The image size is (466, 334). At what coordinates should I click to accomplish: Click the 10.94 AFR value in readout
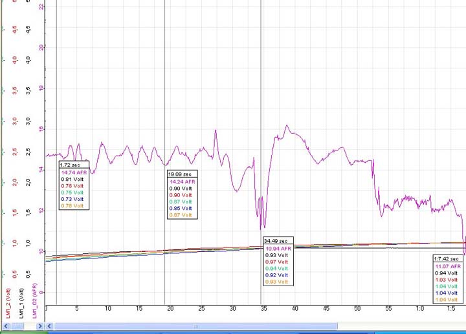coord(278,248)
